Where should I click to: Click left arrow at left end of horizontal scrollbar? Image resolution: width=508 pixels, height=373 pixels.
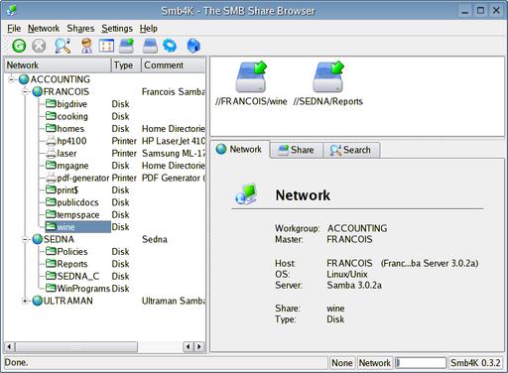tap(9, 346)
